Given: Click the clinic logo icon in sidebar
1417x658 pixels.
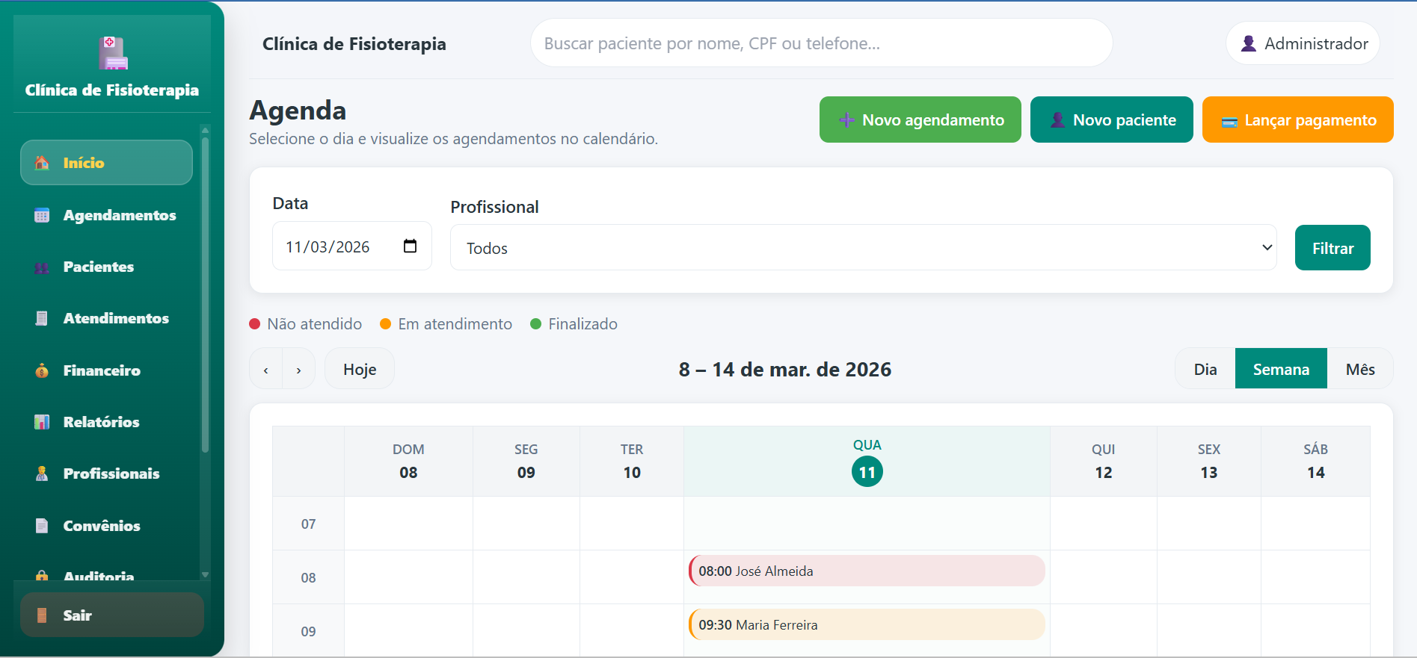Looking at the screenshot, I should pyautogui.click(x=113, y=53).
